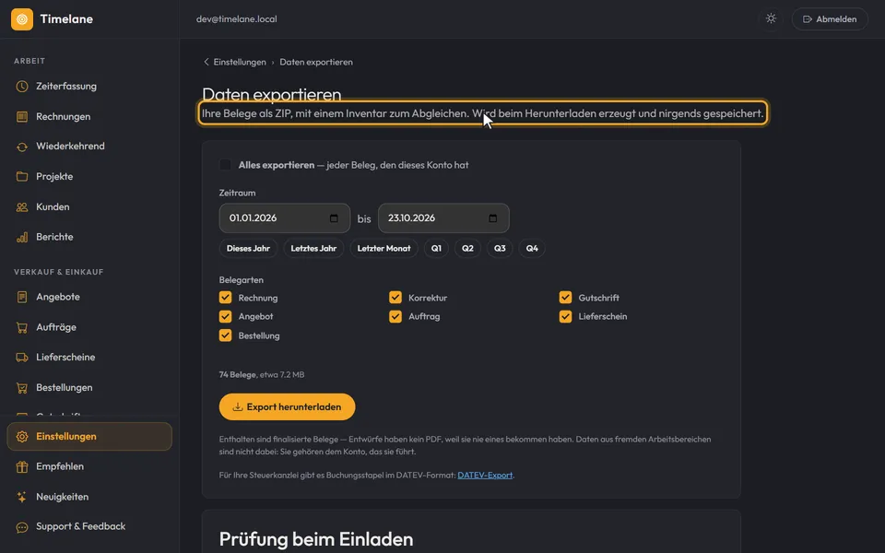Open Rechnungen in the sidebar
The image size is (885, 553).
point(89,117)
